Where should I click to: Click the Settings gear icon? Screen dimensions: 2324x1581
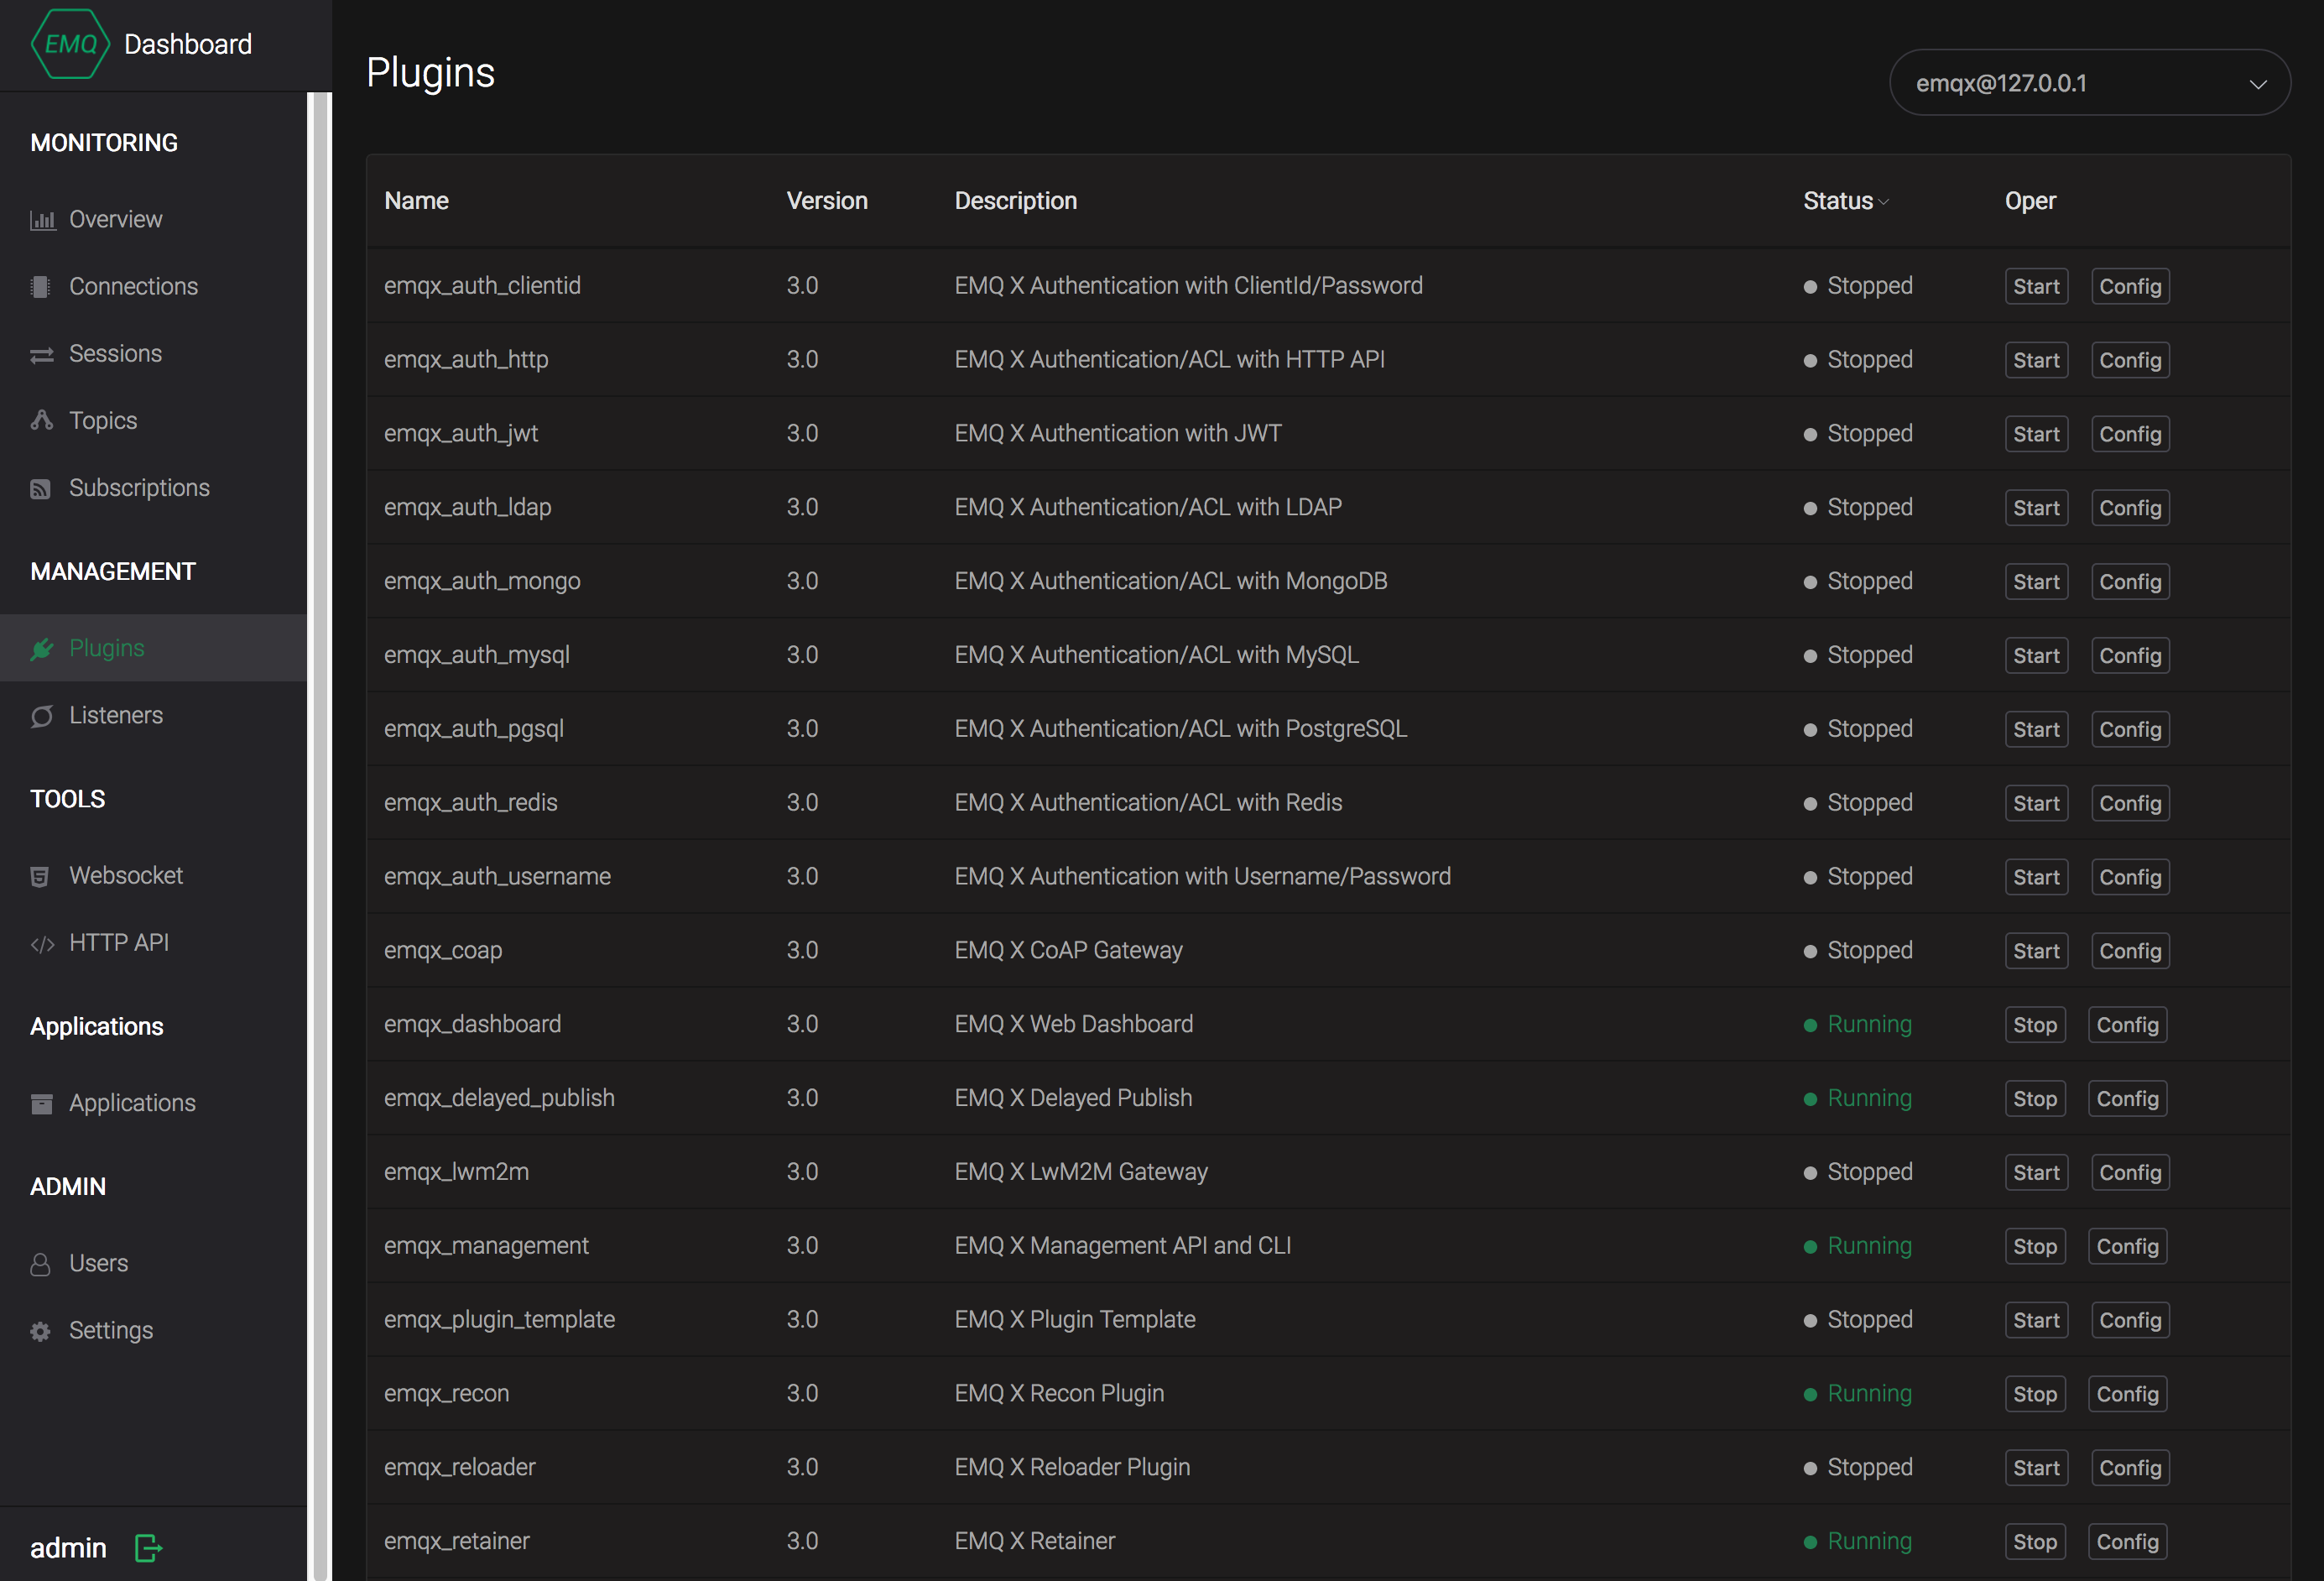pyautogui.click(x=40, y=1331)
